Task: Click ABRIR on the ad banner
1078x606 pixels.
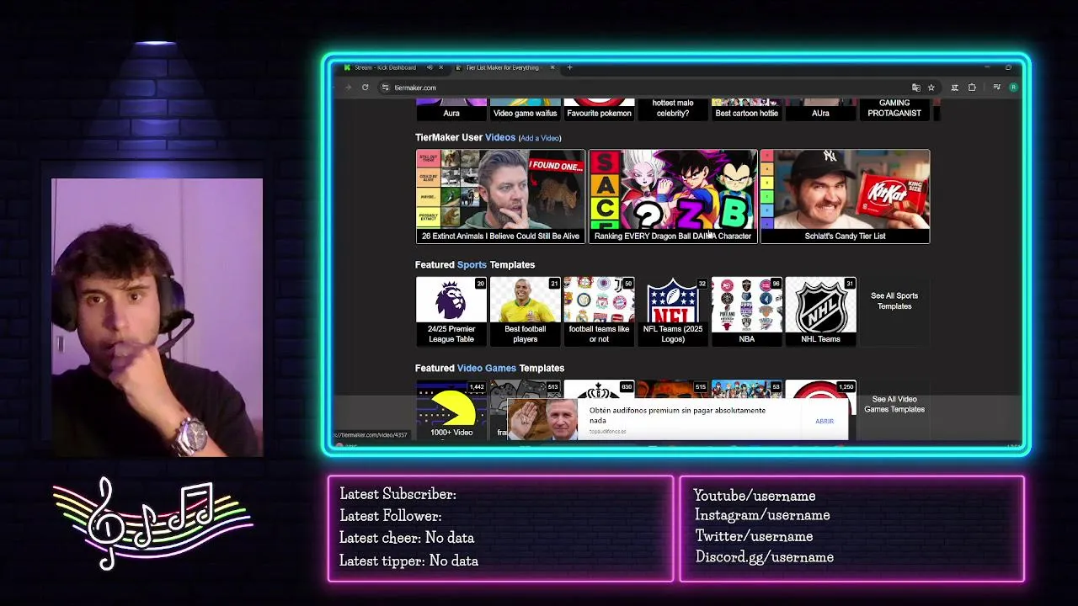Action: [x=825, y=421]
